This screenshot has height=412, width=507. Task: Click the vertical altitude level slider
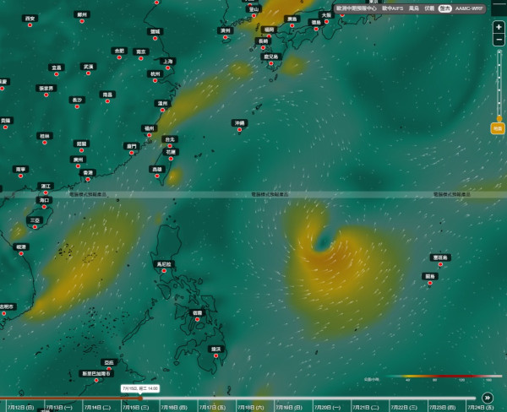tap(499, 85)
